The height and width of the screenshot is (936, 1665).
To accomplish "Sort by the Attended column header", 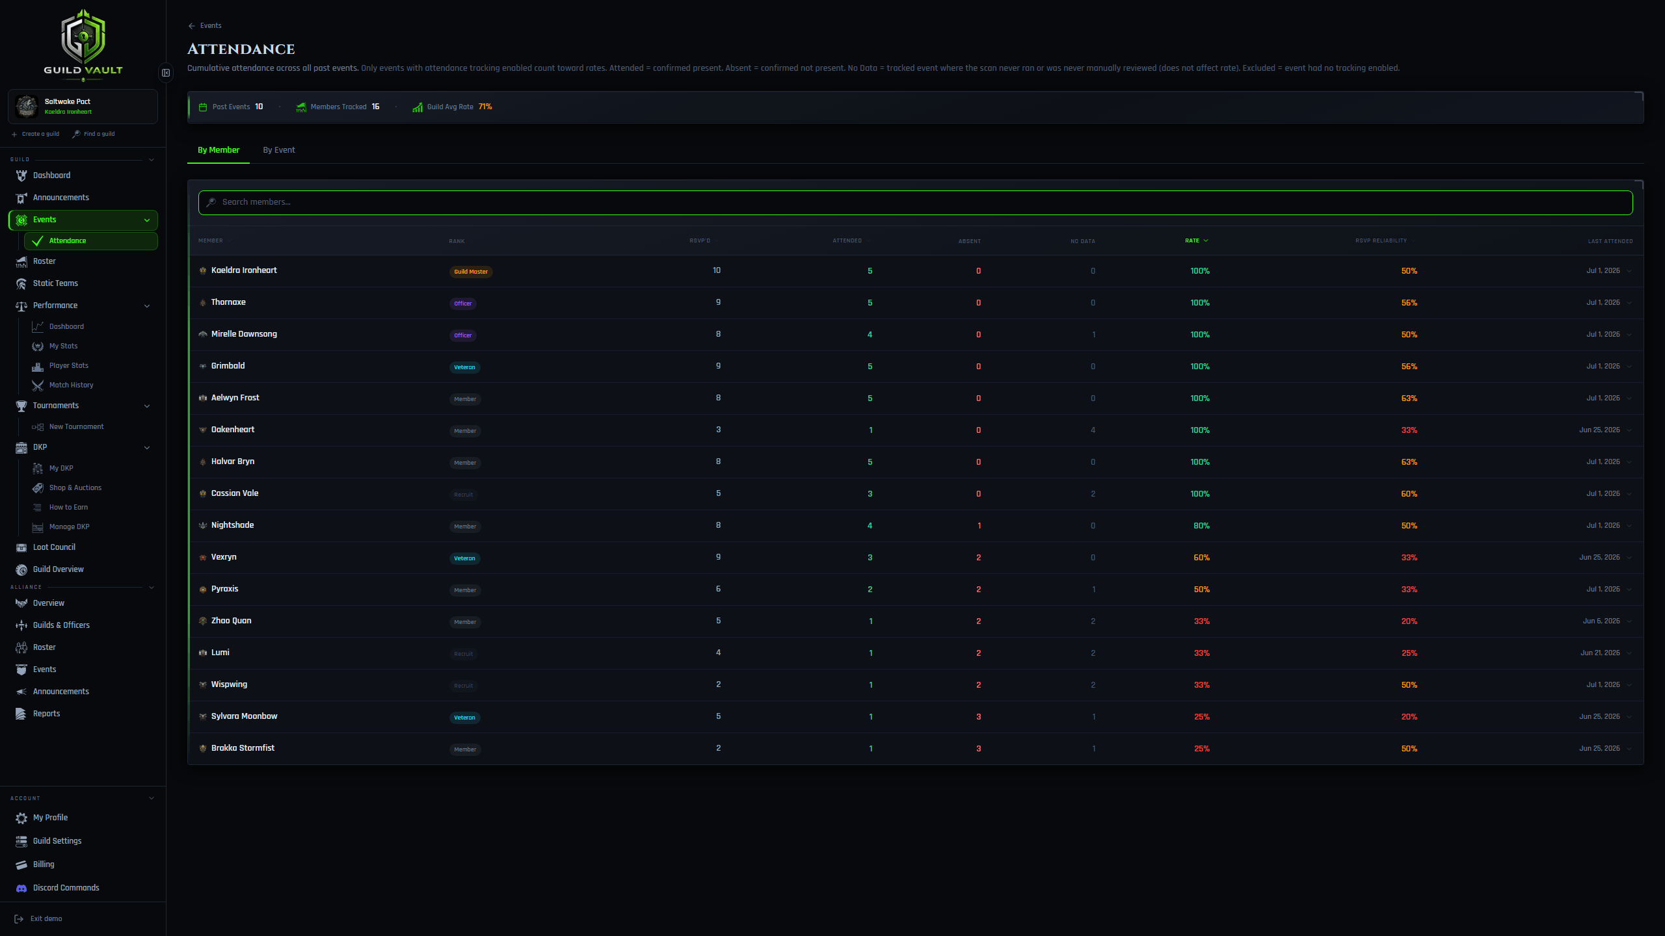I will coord(851,241).
